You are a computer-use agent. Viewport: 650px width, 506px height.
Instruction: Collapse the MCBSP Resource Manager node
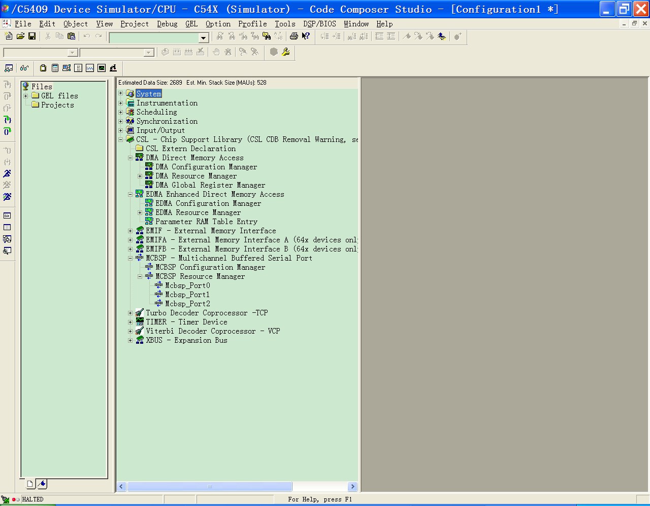click(139, 276)
